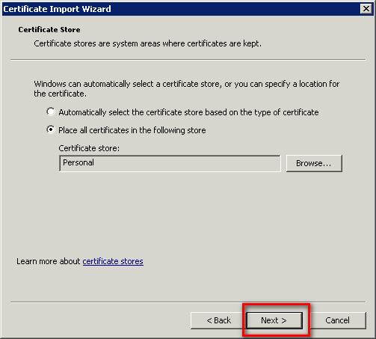Click the bold Certificate Store heading
The width and height of the screenshot is (376, 339).
click(x=49, y=29)
